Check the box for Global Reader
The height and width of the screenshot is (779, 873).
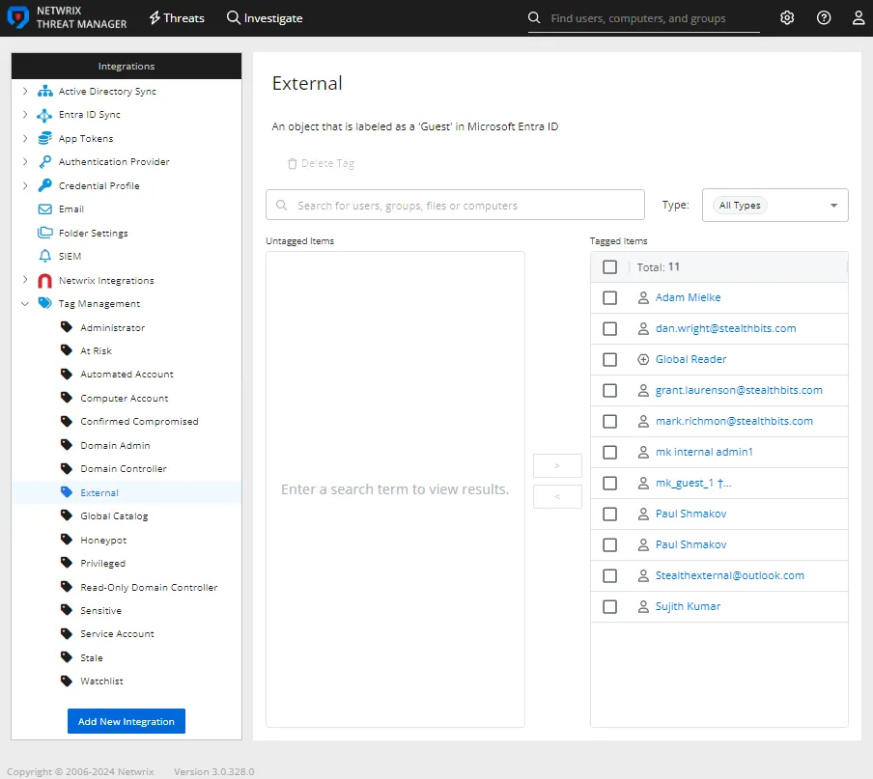click(x=609, y=359)
